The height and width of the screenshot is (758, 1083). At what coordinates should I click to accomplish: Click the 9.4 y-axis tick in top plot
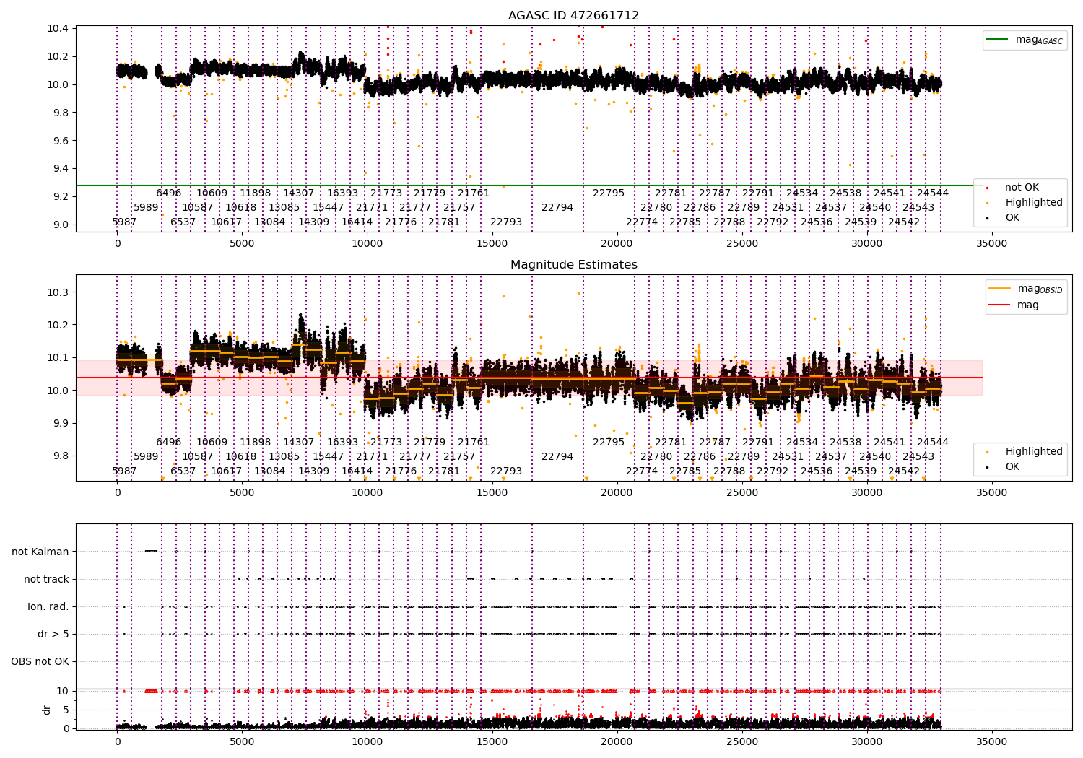point(61,168)
